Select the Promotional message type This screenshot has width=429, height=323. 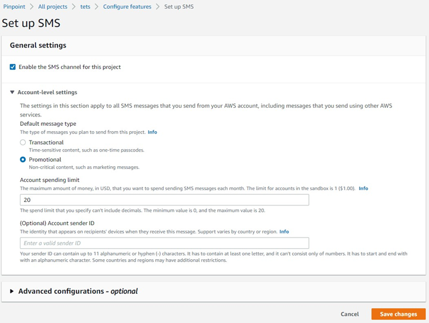[x=23, y=159]
